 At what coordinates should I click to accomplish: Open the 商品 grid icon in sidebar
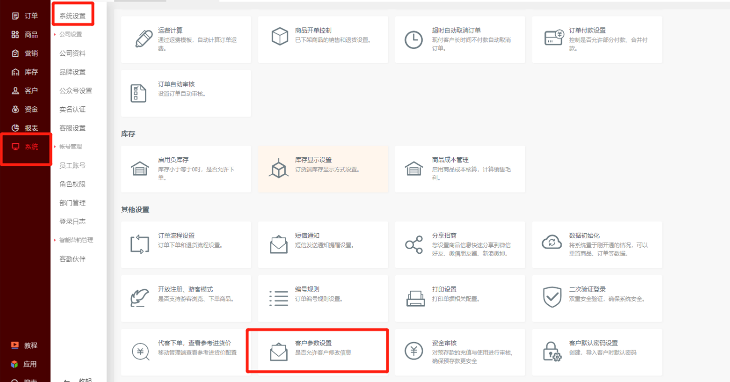tap(15, 34)
